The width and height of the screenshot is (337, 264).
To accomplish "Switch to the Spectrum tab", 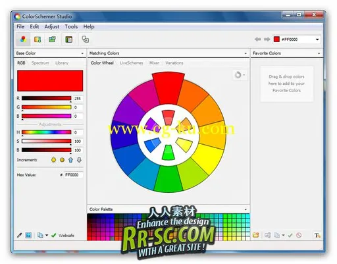I will [40, 63].
